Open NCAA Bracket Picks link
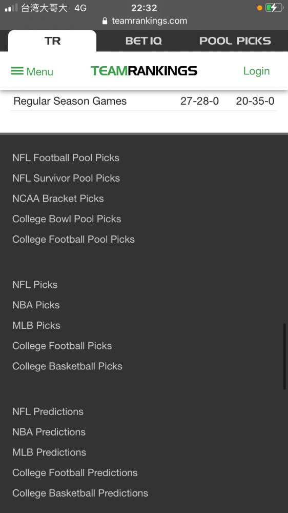 click(58, 198)
